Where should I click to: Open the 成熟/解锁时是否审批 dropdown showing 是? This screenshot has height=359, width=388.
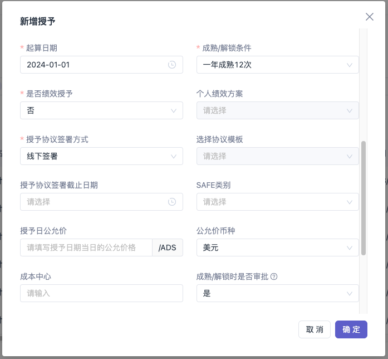coord(277,293)
